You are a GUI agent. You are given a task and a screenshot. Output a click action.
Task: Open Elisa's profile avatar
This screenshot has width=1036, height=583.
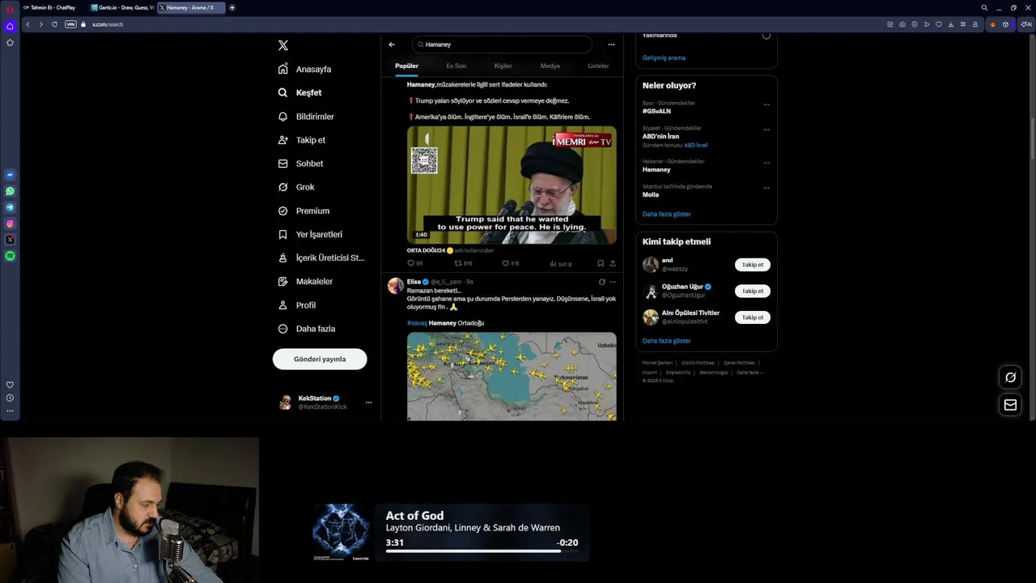click(x=395, y=285)
